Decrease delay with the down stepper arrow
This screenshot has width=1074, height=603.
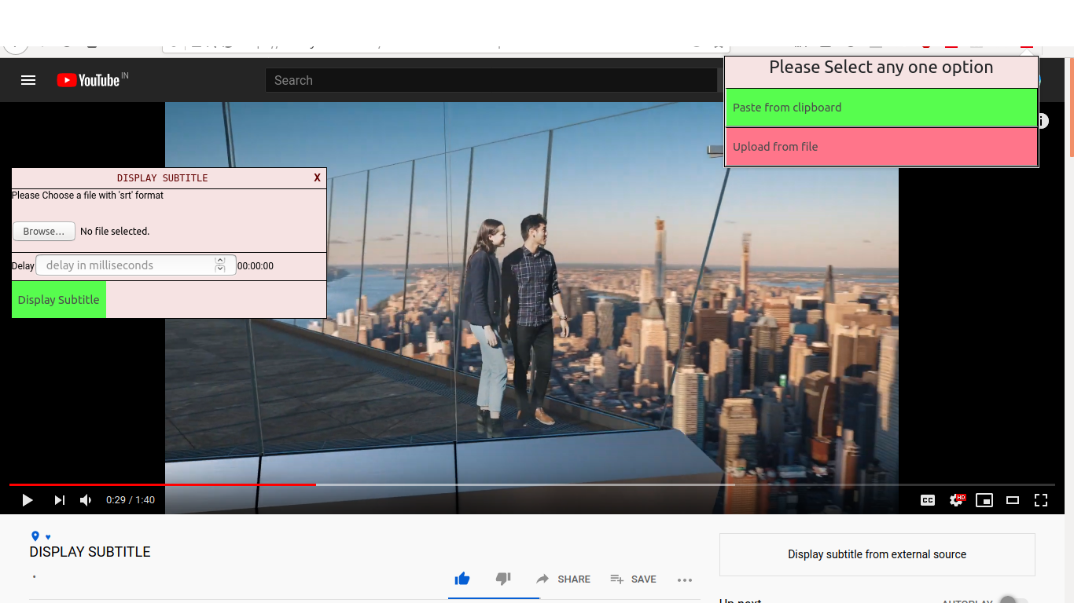pyautogui.click(x=220, y=269)
